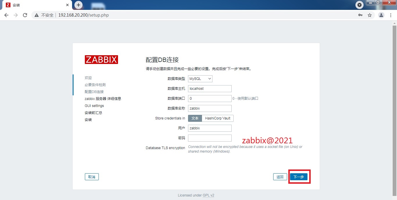The height and width of the screenshot is (200, 397).
Task: Click the 取消 button
Action: pos(92,177)
